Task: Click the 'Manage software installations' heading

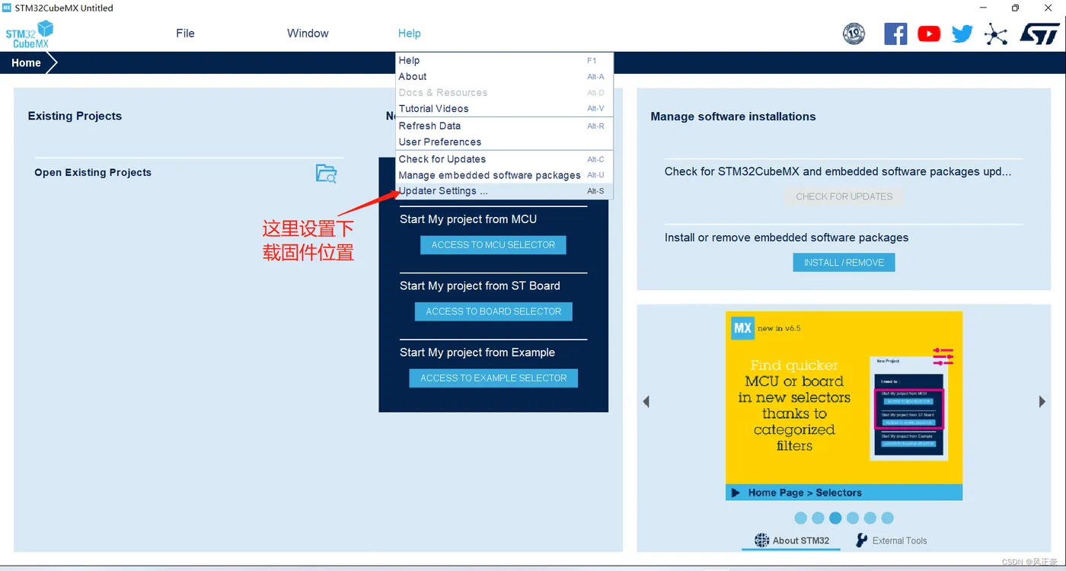Action: (x=733, y=116)
